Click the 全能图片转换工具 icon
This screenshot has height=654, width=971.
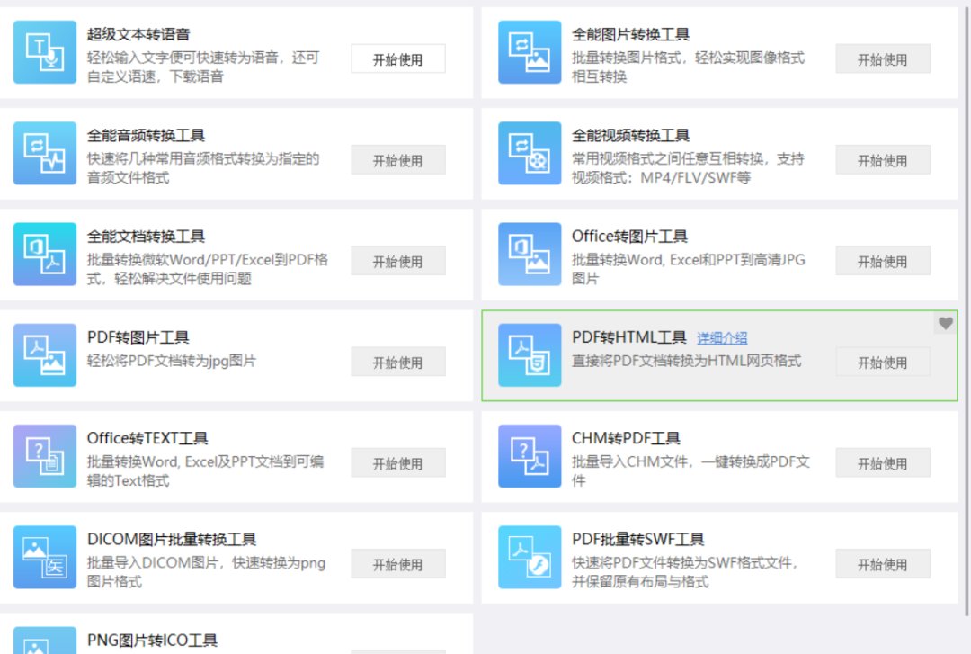[x=530, y=52]
